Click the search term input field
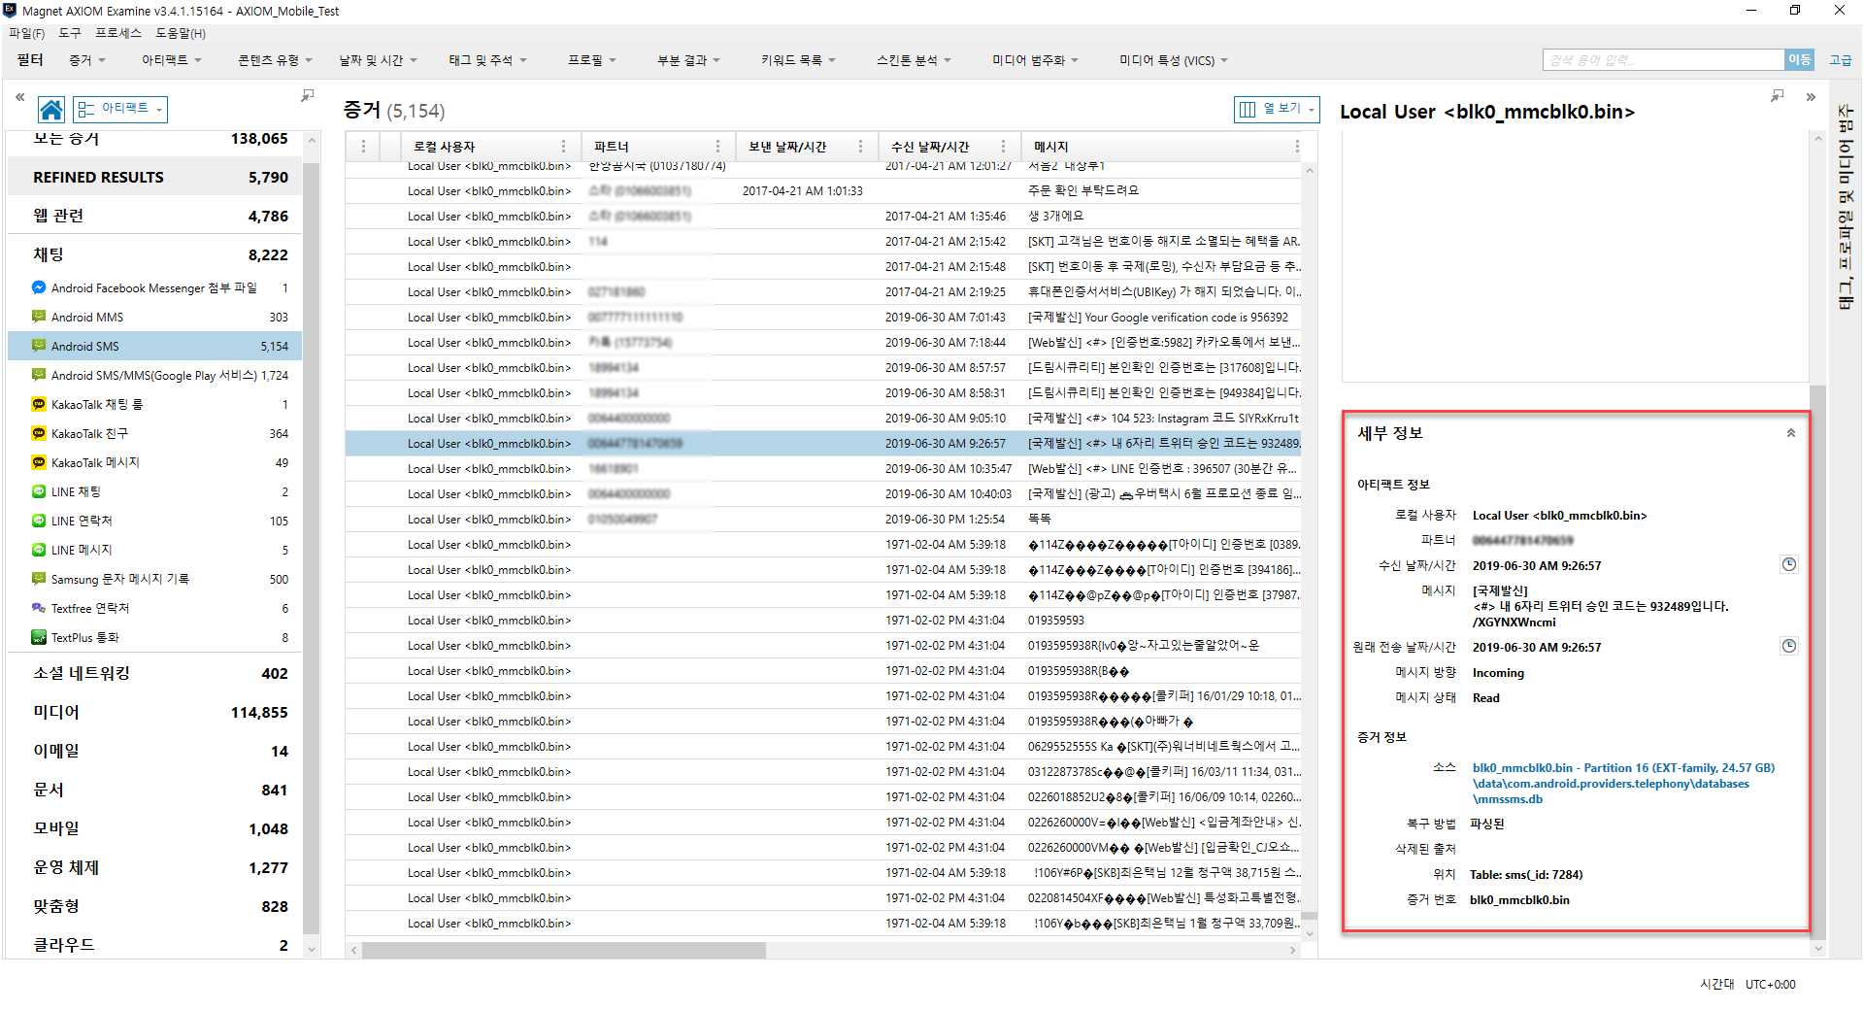The image size is (1864, 1010). (x=1663, y=60)
